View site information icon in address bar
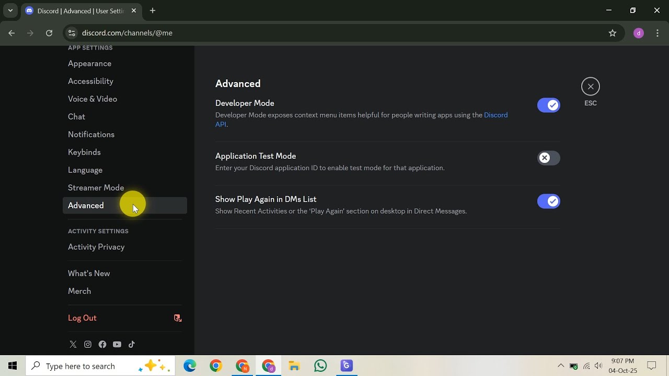The width and height of the screenshot is (669, 376). pyautogui.click(x=72, y=33)
